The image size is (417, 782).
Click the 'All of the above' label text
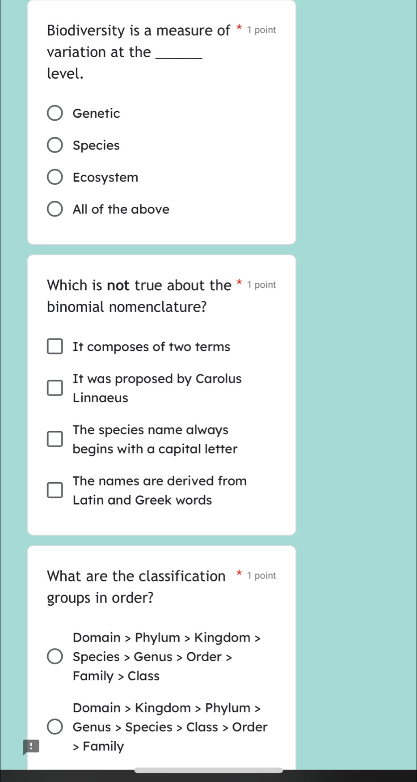(121, 209)
